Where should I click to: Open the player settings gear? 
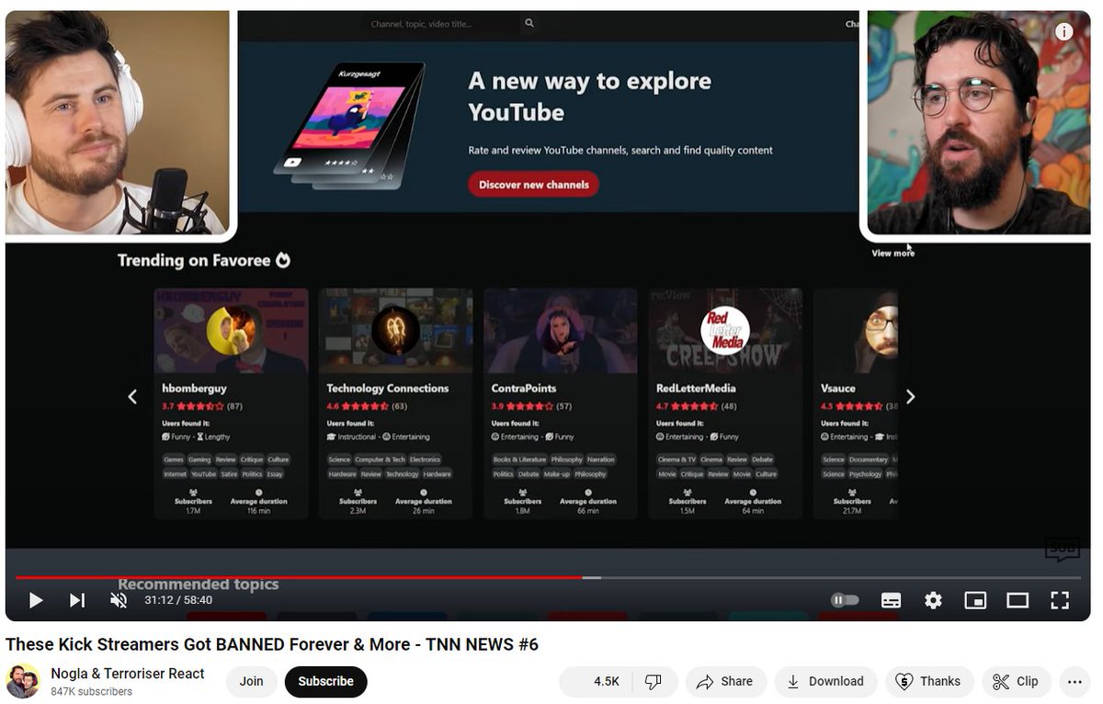[933, 600]
